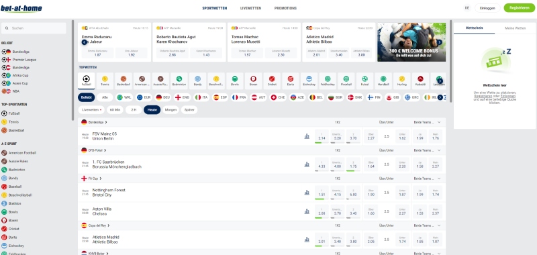Open the Livewetten filter dropdown
This screenshot has height=255, width=537.
91,110
